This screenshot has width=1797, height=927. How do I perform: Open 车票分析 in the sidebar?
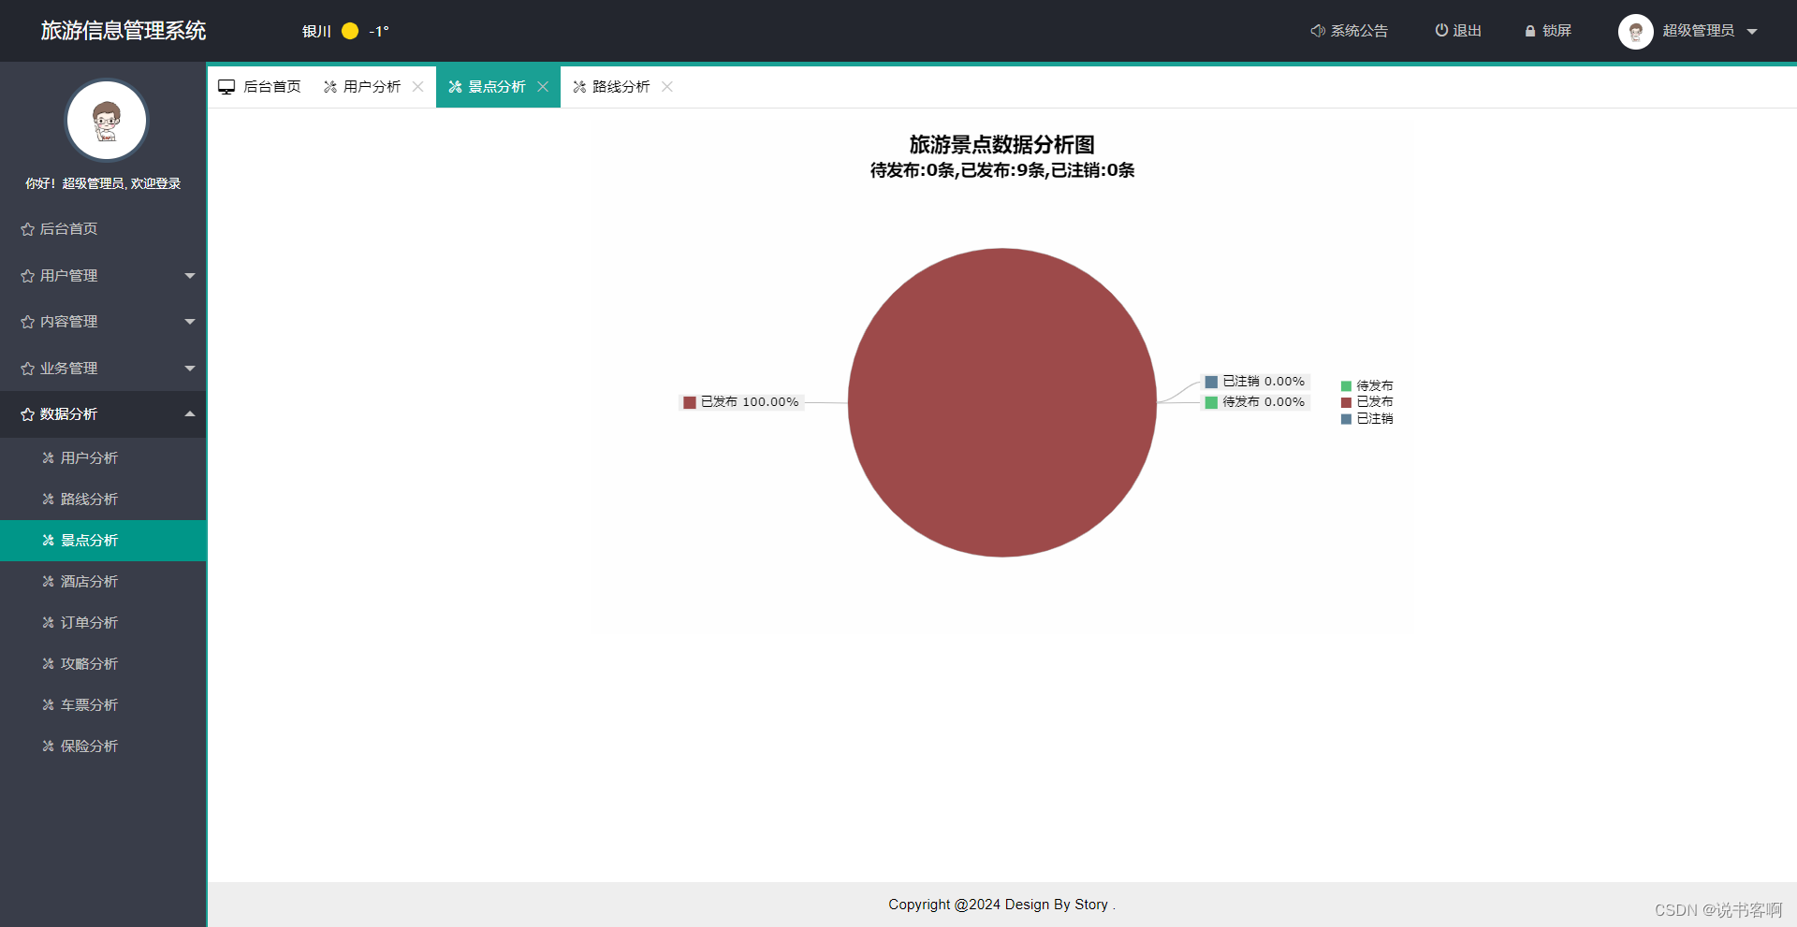[103, 705]
